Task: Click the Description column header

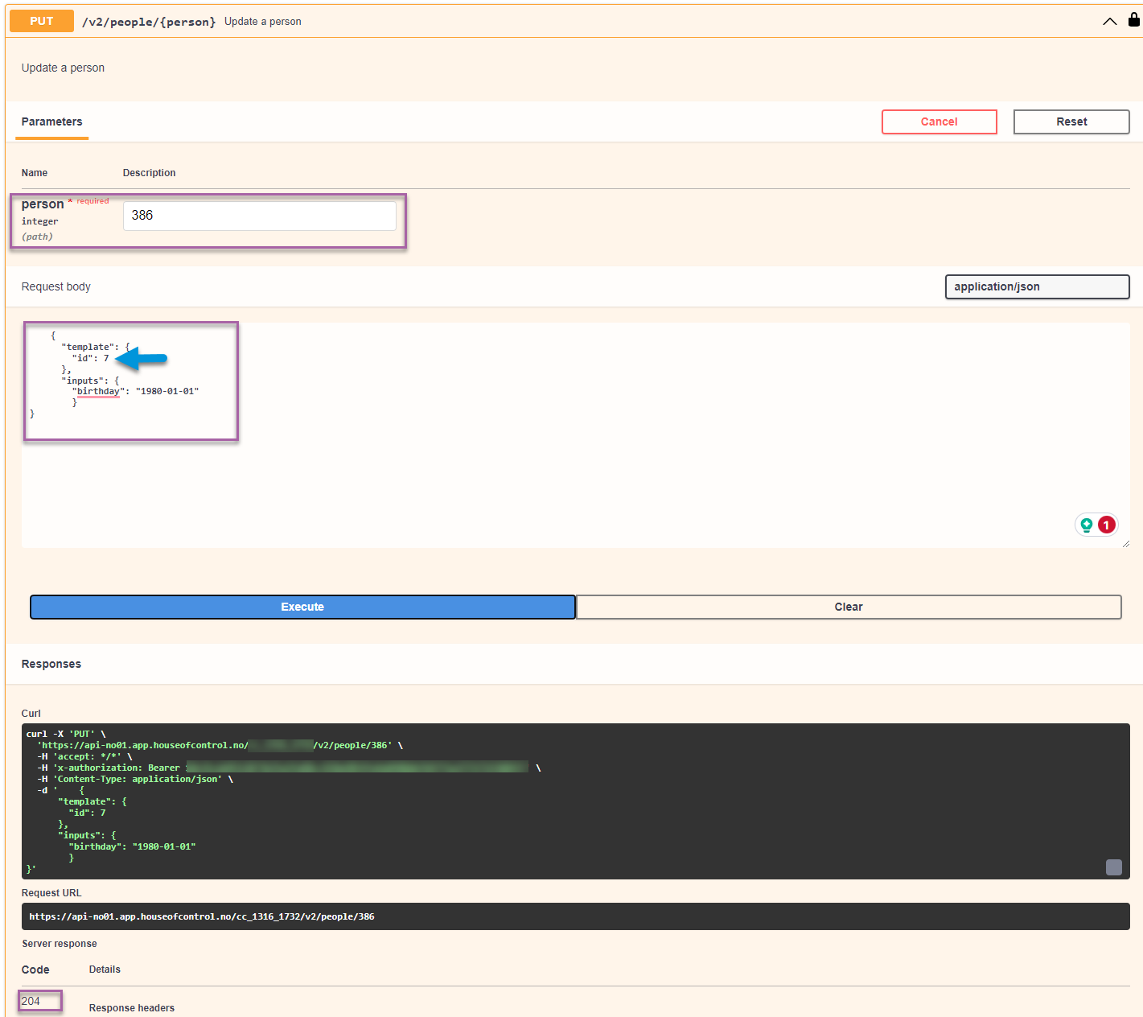Action: [149, 173]
